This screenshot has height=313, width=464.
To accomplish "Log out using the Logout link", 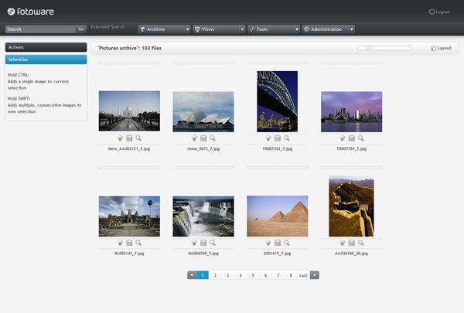I will (x=439, y=12).
